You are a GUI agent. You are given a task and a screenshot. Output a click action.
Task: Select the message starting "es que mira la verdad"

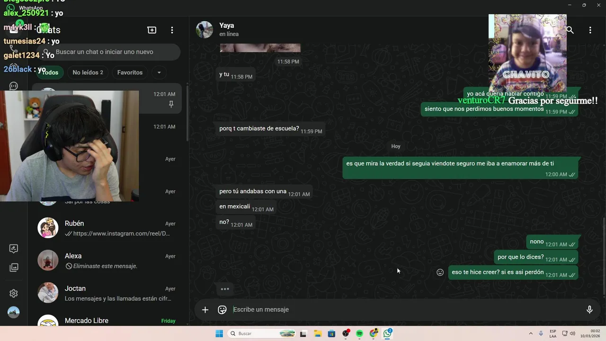tap(460, 168)
